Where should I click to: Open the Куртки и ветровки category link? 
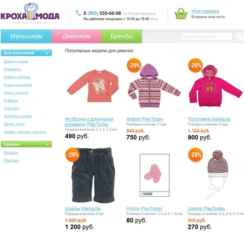point(18,85)
